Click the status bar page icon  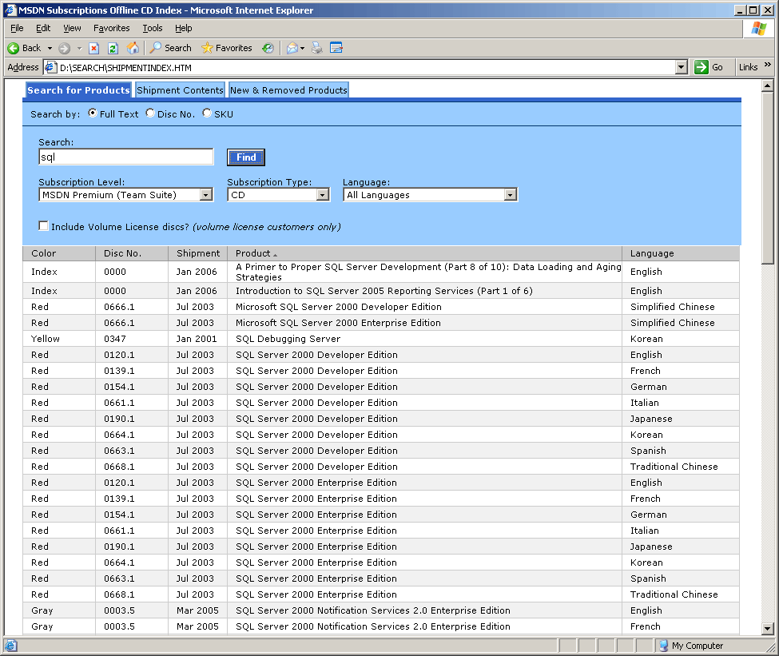11,646
